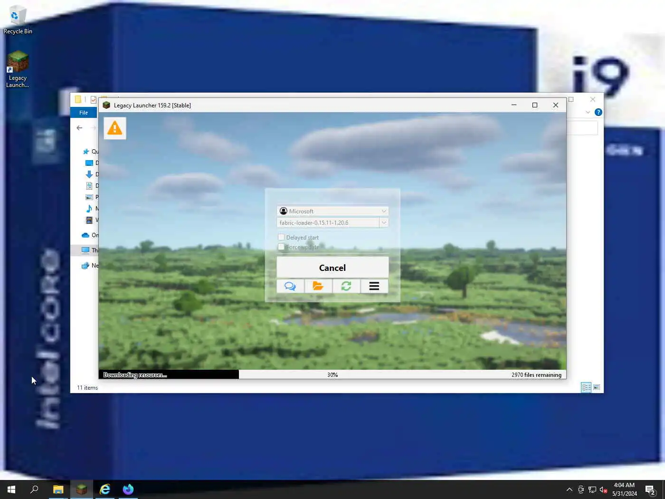Click the File Explorer help question mark

click(x=598, y=112)
